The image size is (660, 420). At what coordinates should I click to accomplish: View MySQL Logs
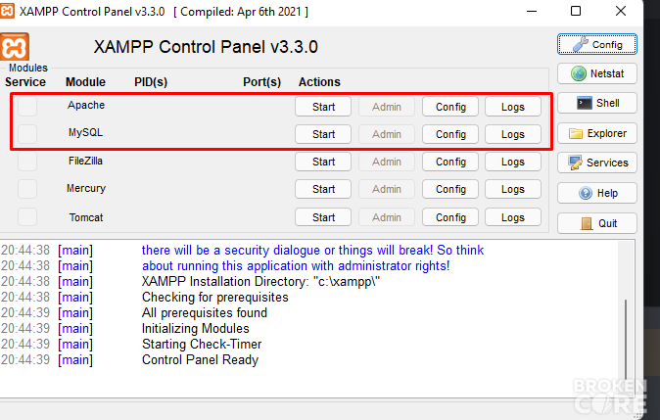[513, 134]
